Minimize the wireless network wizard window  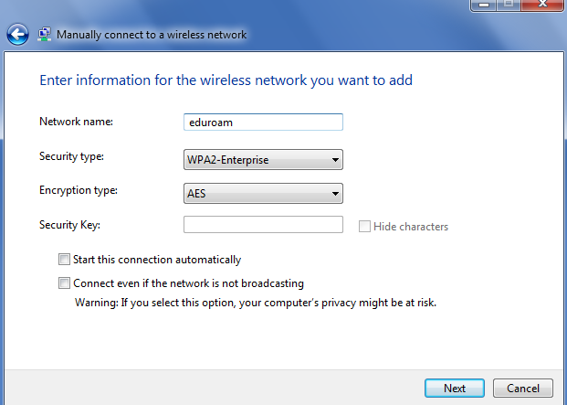(484, 5)
